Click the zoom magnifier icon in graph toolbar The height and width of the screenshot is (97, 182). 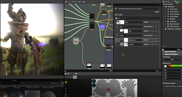(x=74, y=2)
